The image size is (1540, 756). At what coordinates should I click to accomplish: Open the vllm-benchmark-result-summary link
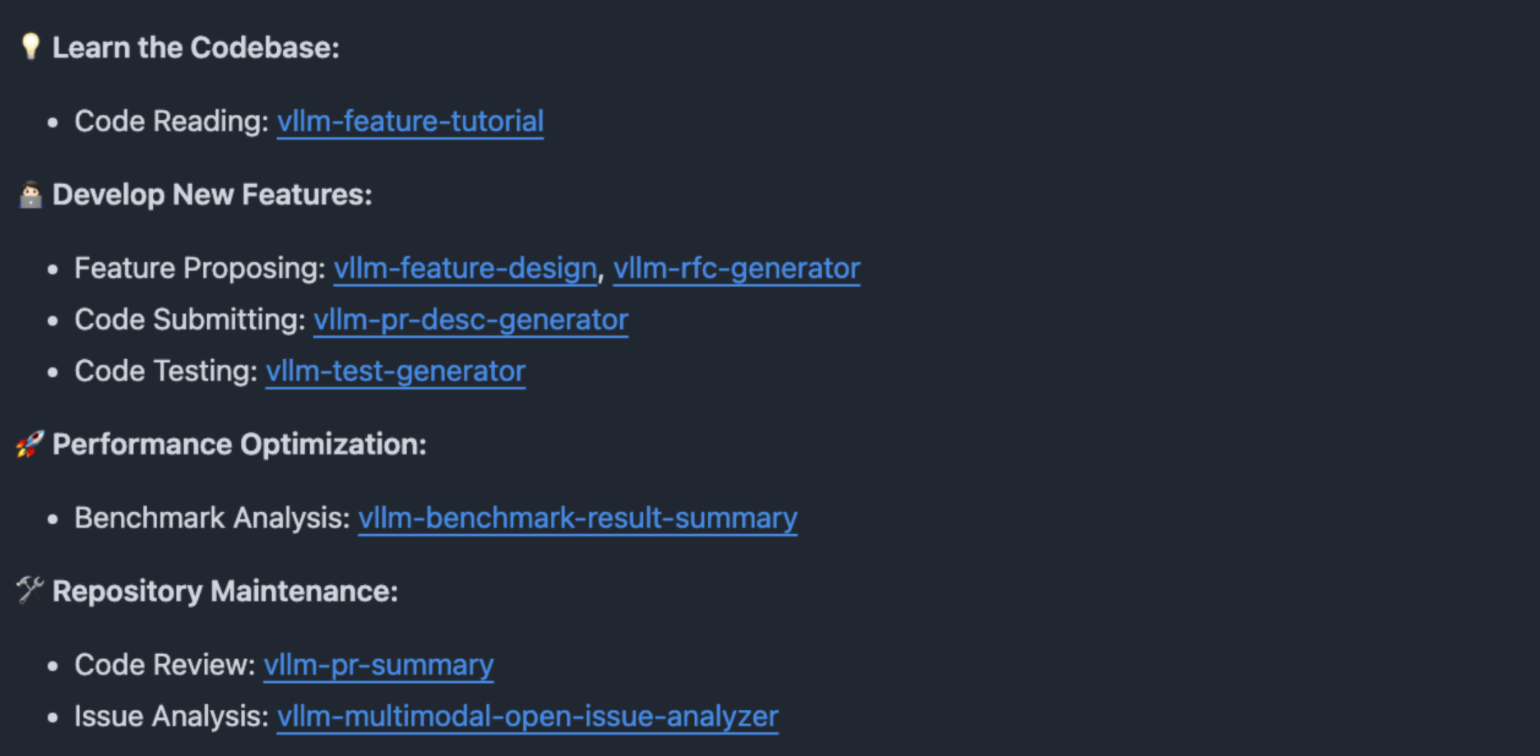point(577,519)
